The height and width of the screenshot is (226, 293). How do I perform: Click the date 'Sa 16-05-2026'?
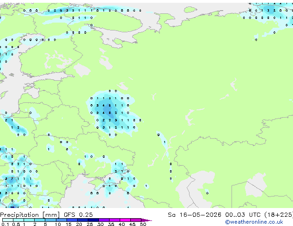[x=195, y=215]
